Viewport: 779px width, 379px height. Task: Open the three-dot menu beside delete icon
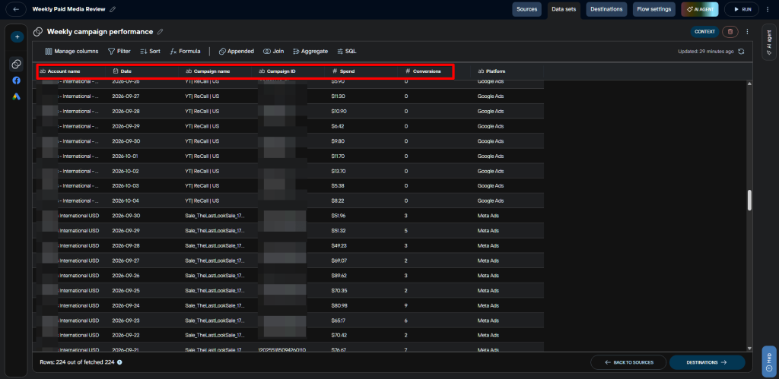[747, 32]
